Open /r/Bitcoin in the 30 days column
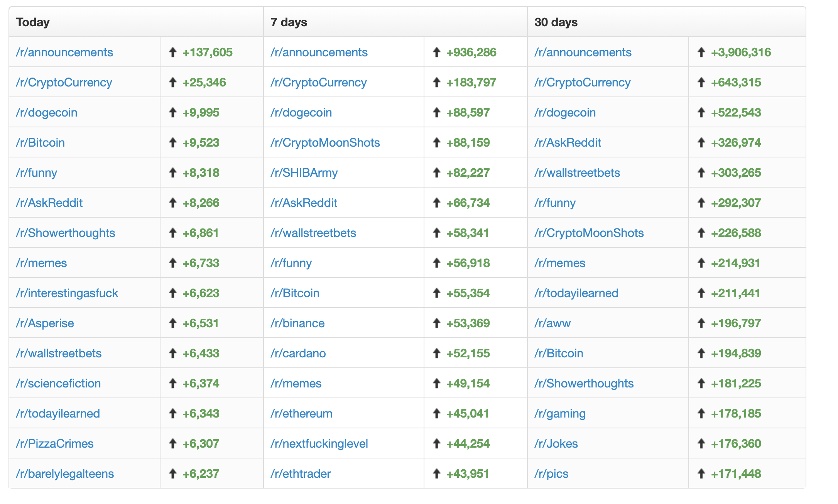This screenshot has width=838, height=504. click(559, 353)
